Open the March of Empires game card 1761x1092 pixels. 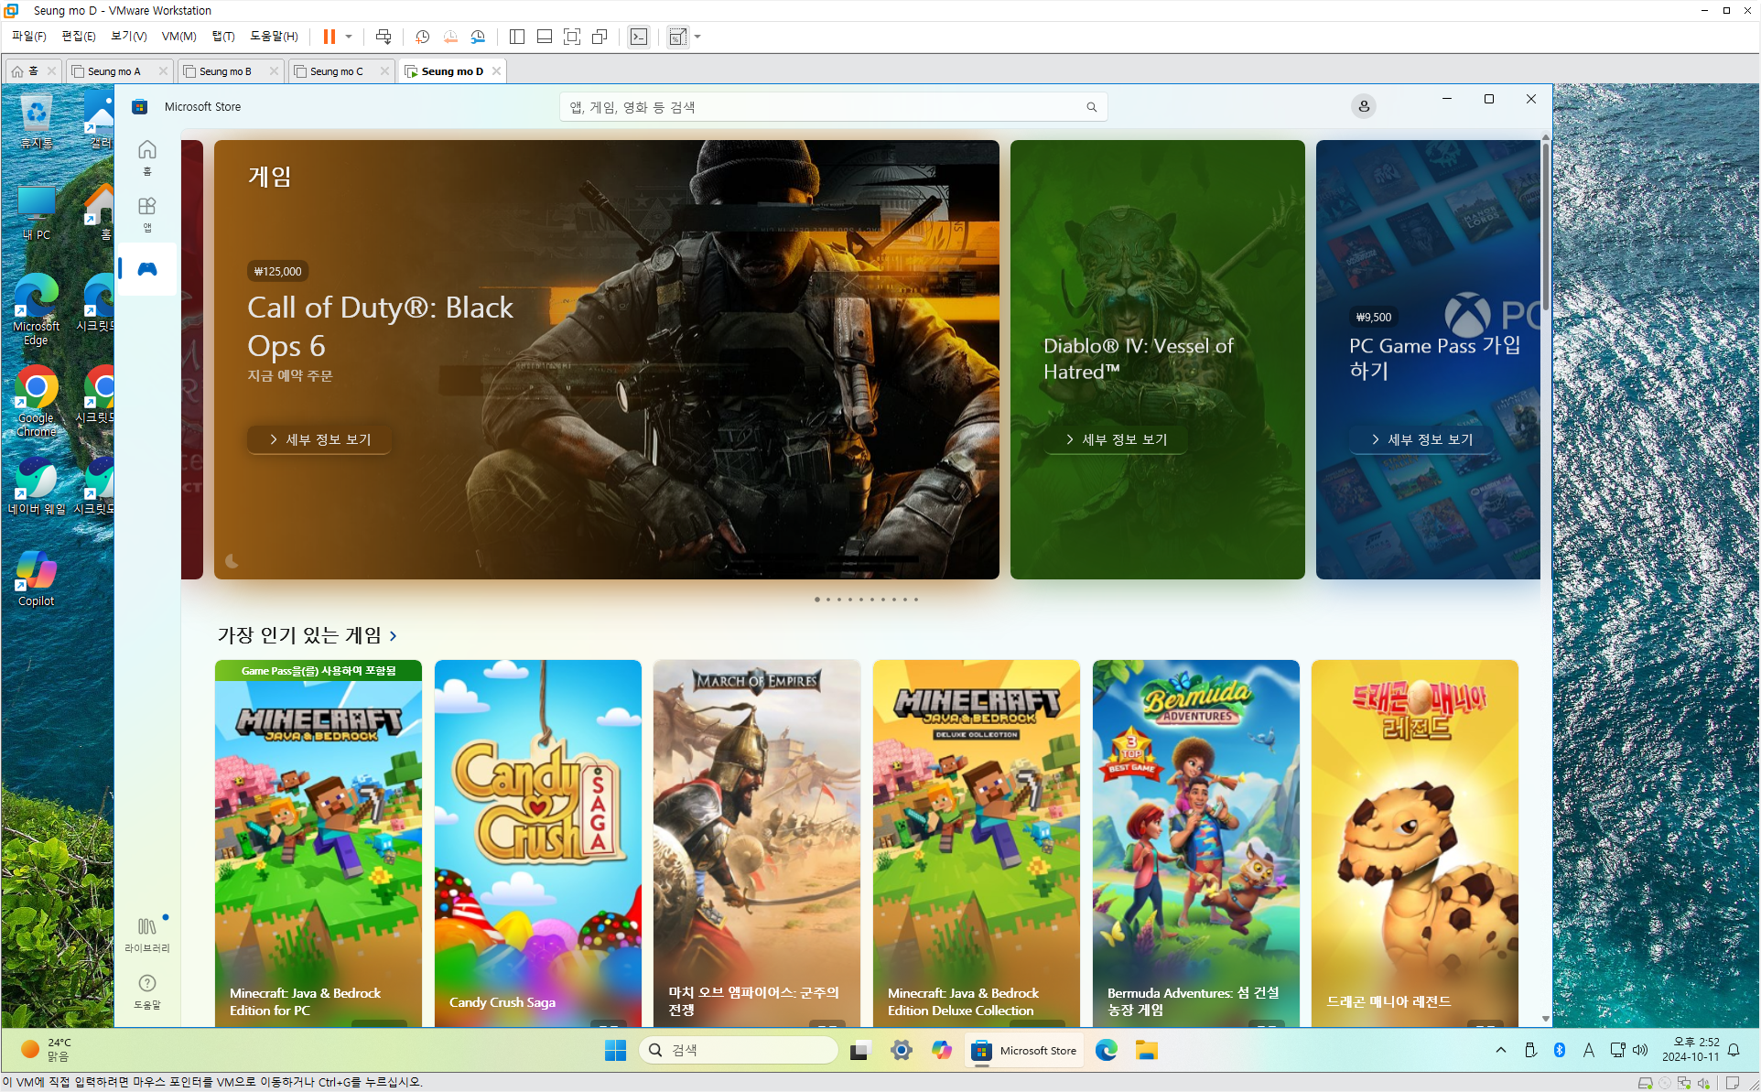[x=757, y=842]
